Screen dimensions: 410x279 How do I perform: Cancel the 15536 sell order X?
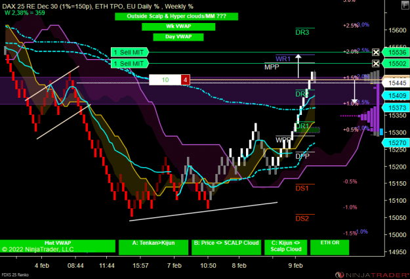(376, 53)
